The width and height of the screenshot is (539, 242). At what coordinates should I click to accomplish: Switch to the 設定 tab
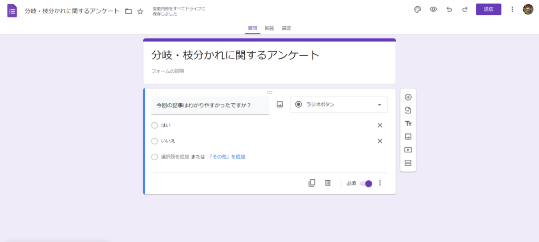(x=287, y=28)
